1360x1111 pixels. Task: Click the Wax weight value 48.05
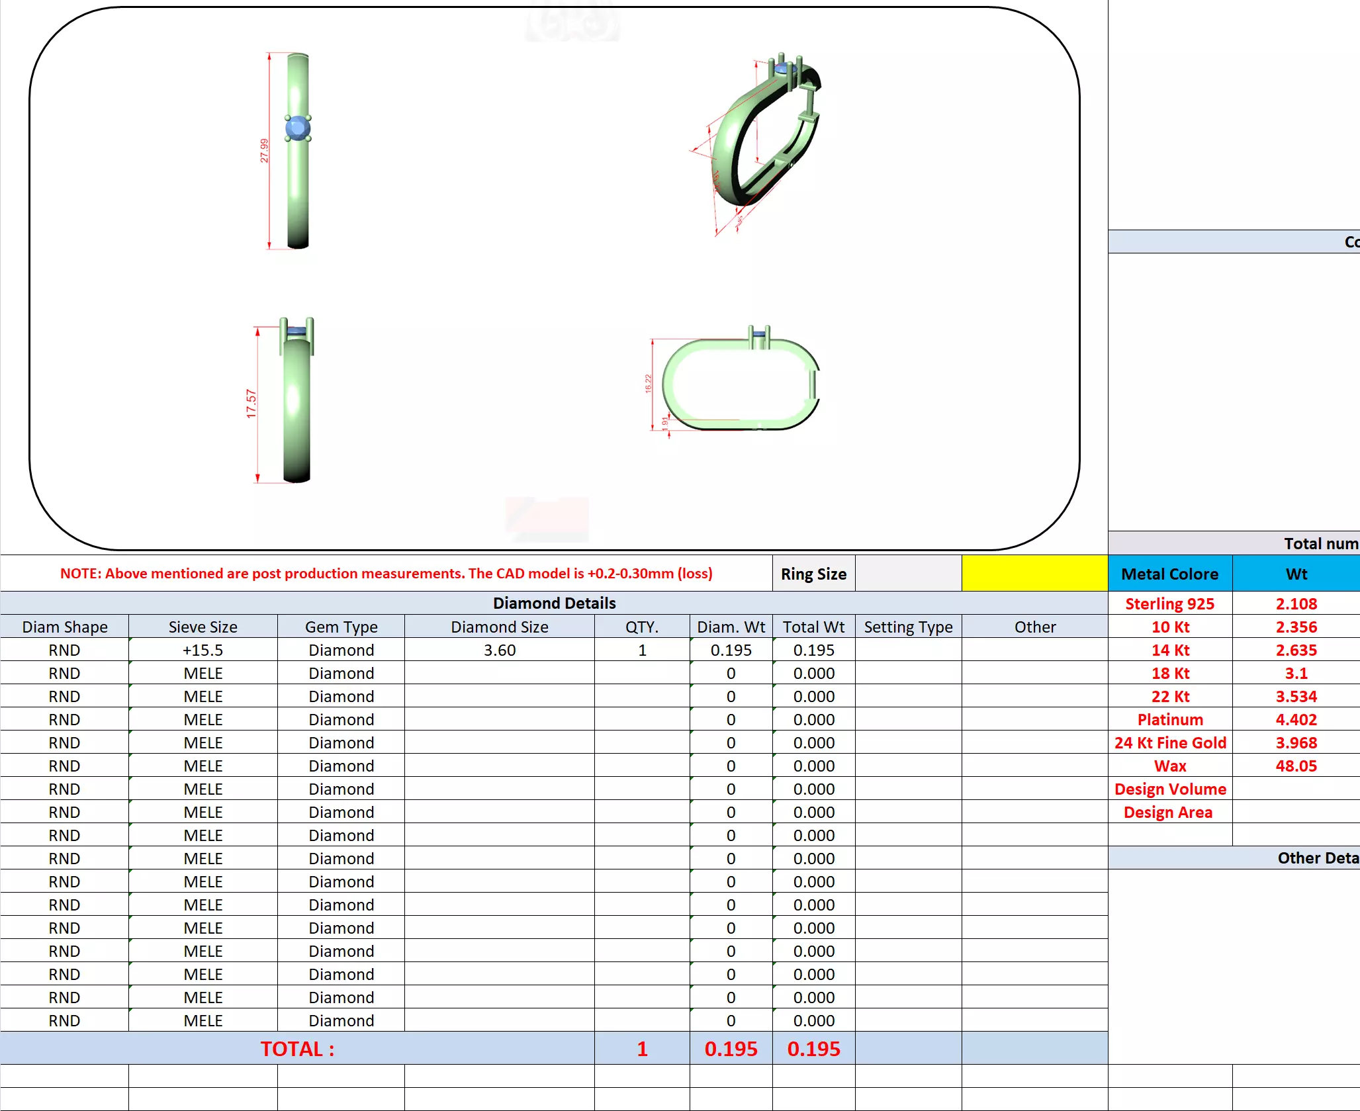click(1296, 766)
